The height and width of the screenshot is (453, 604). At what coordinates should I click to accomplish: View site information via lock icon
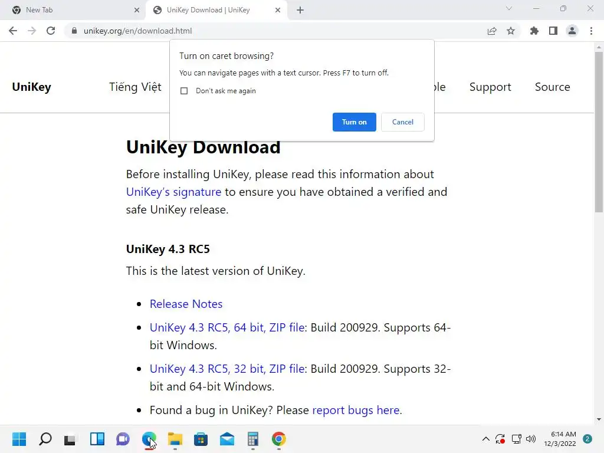click(74, 31)
